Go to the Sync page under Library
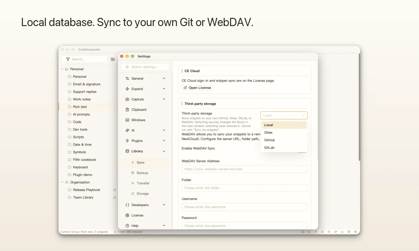 145,162
